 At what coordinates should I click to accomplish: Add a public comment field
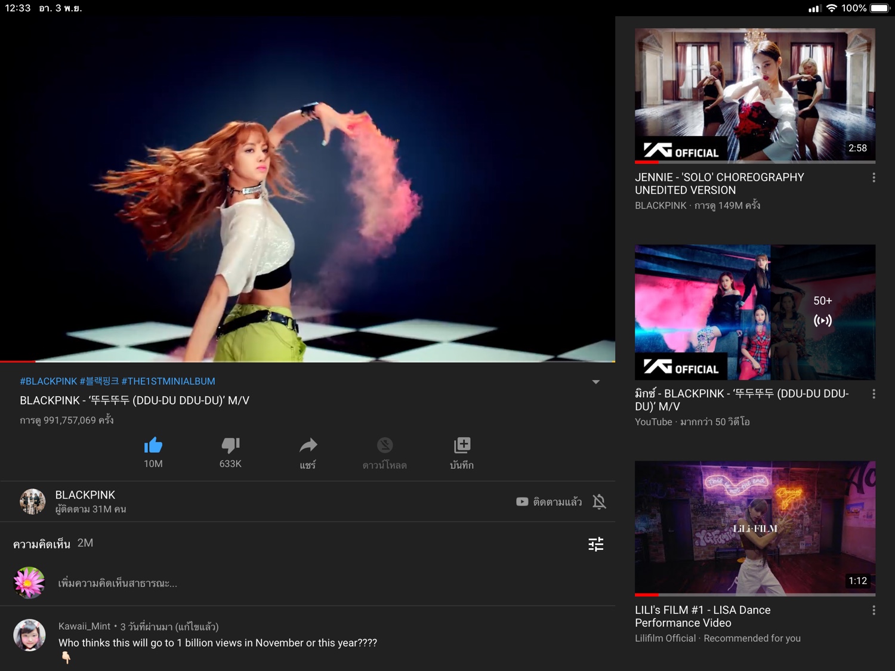pos(118,583)
